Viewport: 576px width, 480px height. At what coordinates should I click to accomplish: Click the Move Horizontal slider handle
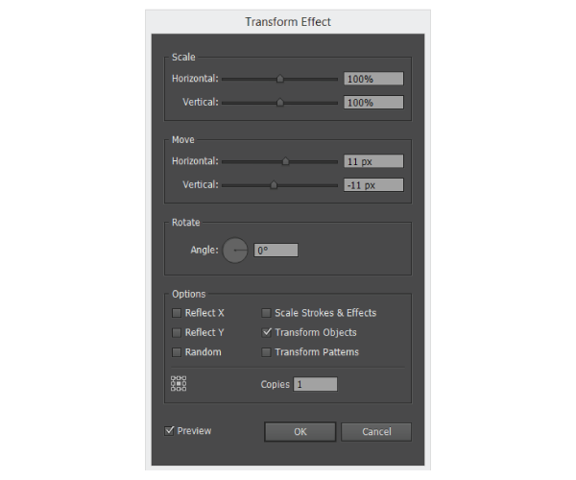285,161
